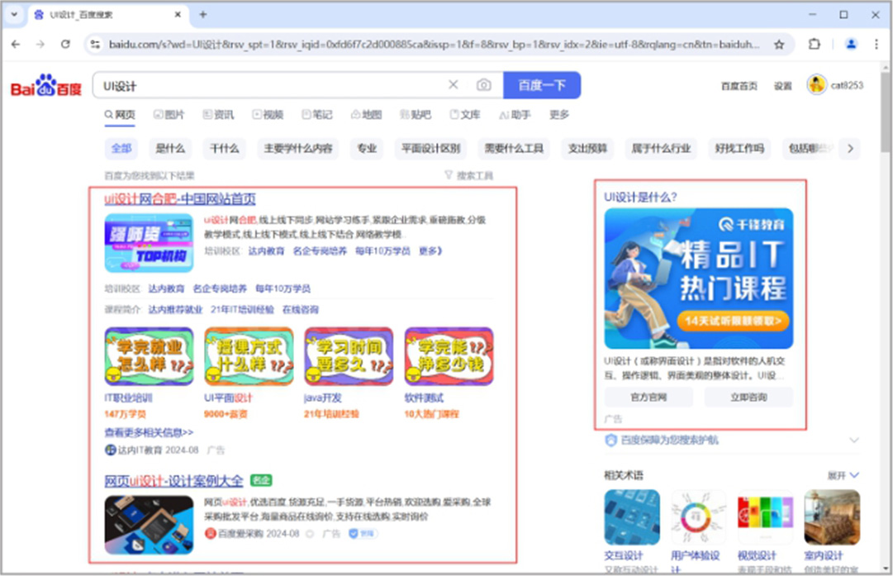Click the 立即咨询 button
This screenshot has height=576, width=893.
click(x=749, y=397)
